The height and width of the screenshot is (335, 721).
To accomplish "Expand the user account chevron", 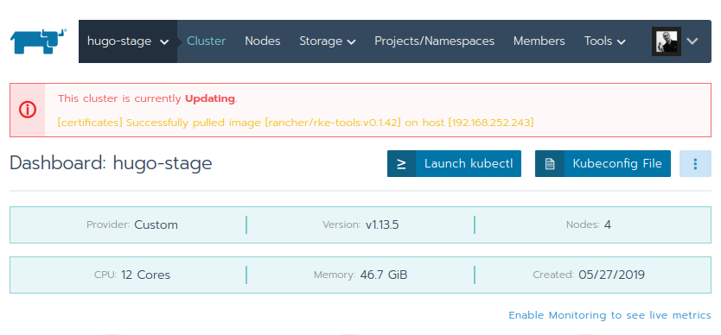I will [x=692, y=41].
